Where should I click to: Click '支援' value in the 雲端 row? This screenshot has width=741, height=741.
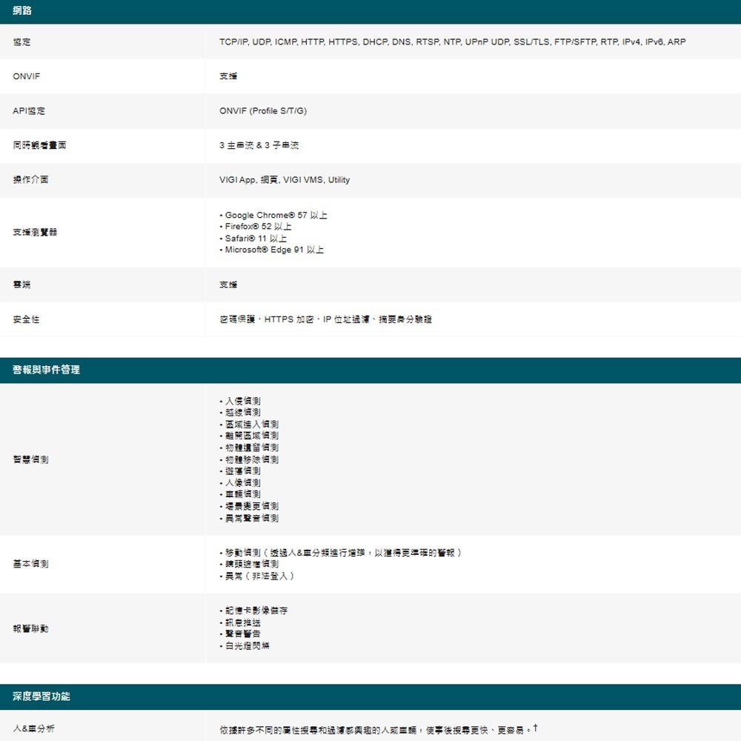228,285
